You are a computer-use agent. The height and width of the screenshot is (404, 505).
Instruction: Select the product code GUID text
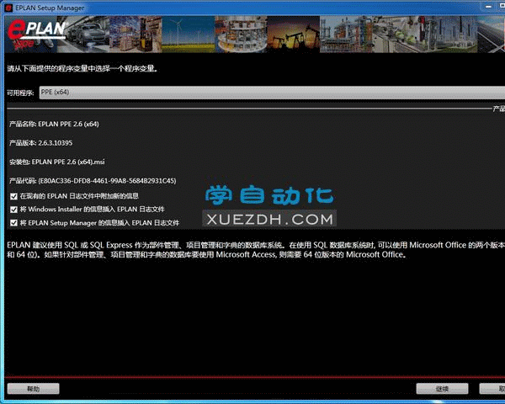107,181
